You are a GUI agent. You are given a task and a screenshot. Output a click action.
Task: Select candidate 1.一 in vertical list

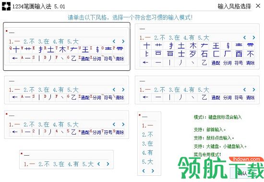point(147,125)
